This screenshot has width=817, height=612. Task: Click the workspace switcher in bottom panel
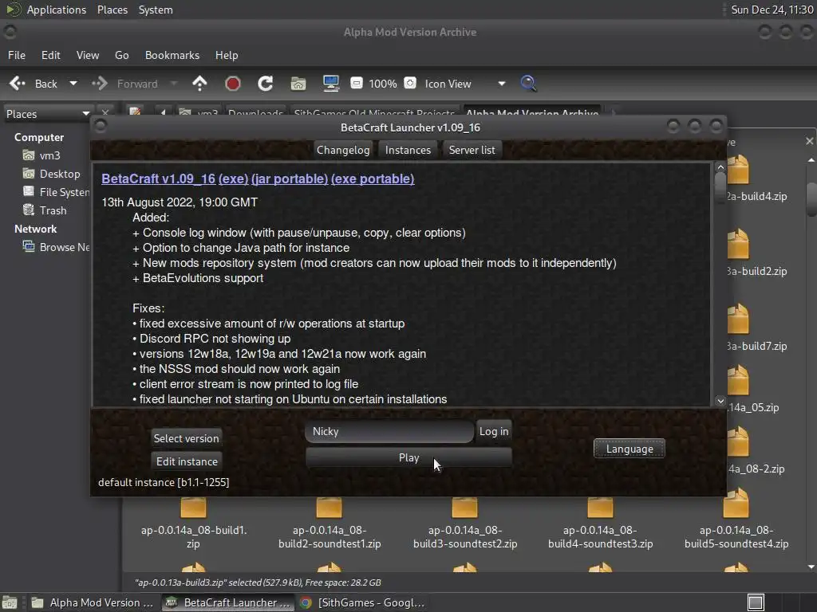tap(756, 602)
